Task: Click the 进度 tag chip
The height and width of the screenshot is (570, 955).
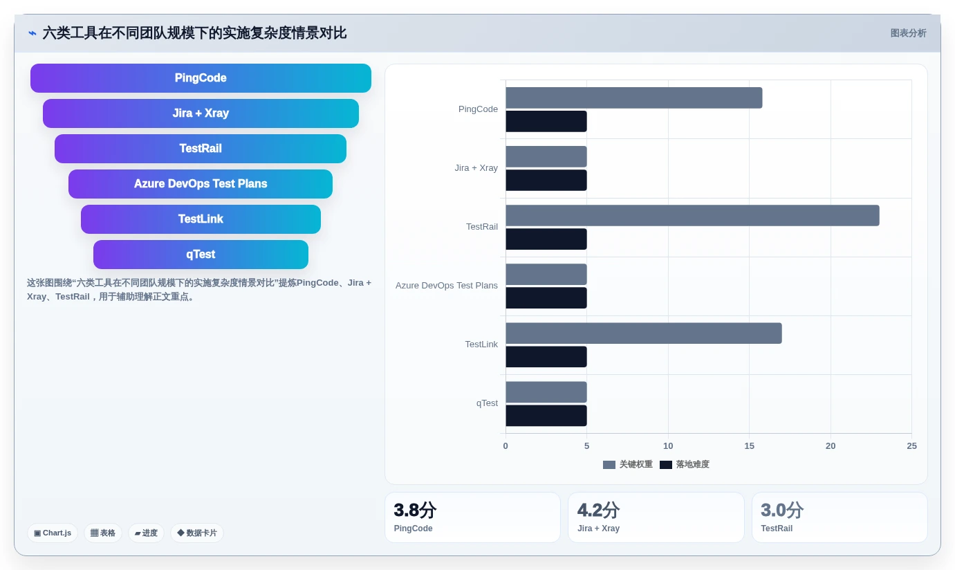Action: click(x=146, y=533)
